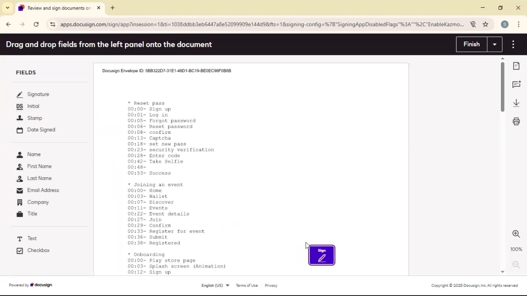The image size is (527, 296).
Task: Choose the Last Name field
Action: [x=34, y=178]
